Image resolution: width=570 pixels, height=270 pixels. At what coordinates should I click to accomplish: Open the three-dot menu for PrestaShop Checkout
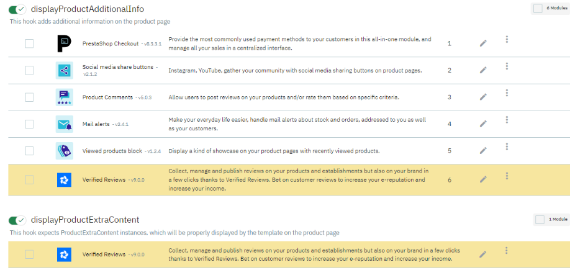[507, 40]
